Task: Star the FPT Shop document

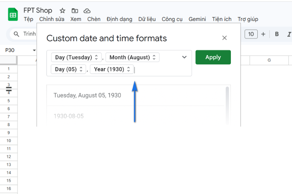Action: (62, 11)
